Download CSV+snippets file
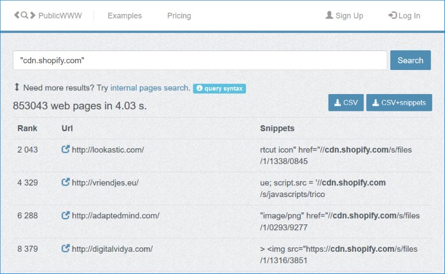This screenshot has width=445, height=274. [399, 102]
